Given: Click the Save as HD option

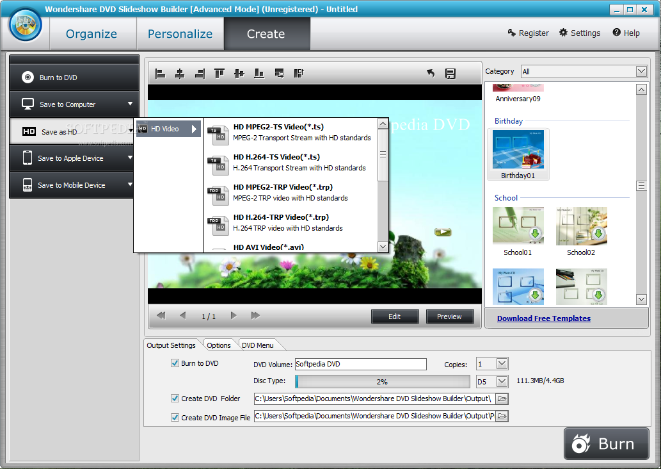Looking at the screenshot, I should point(72,132).
